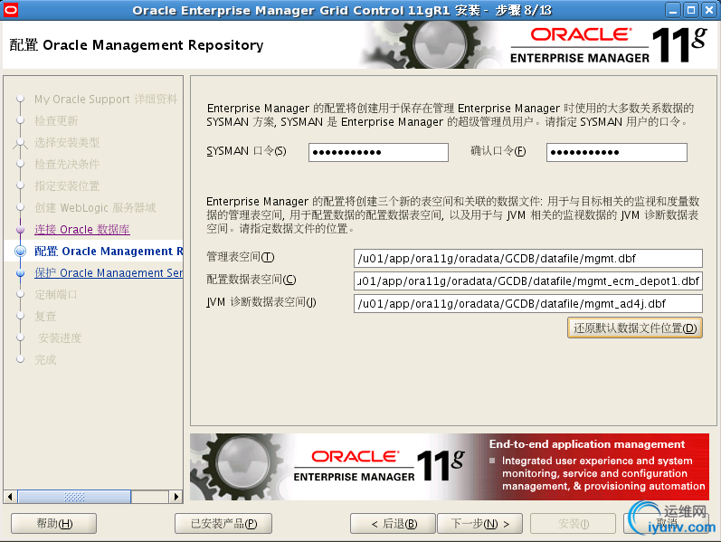Minimize the installer window

click(673, 10)
